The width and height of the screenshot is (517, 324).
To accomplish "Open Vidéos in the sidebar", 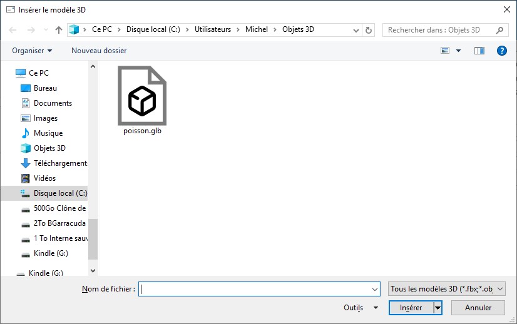I will 44,178.
